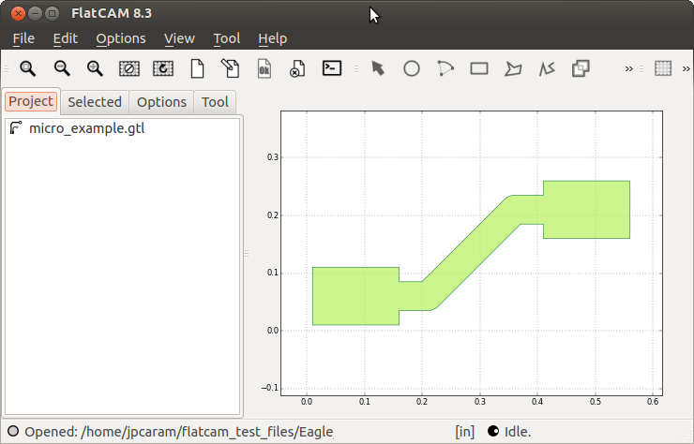Screen dimensions: 694x444
Task: Click the Zoom Out toolbar icon
Action: pyautogui.click(x=62, y=68)
